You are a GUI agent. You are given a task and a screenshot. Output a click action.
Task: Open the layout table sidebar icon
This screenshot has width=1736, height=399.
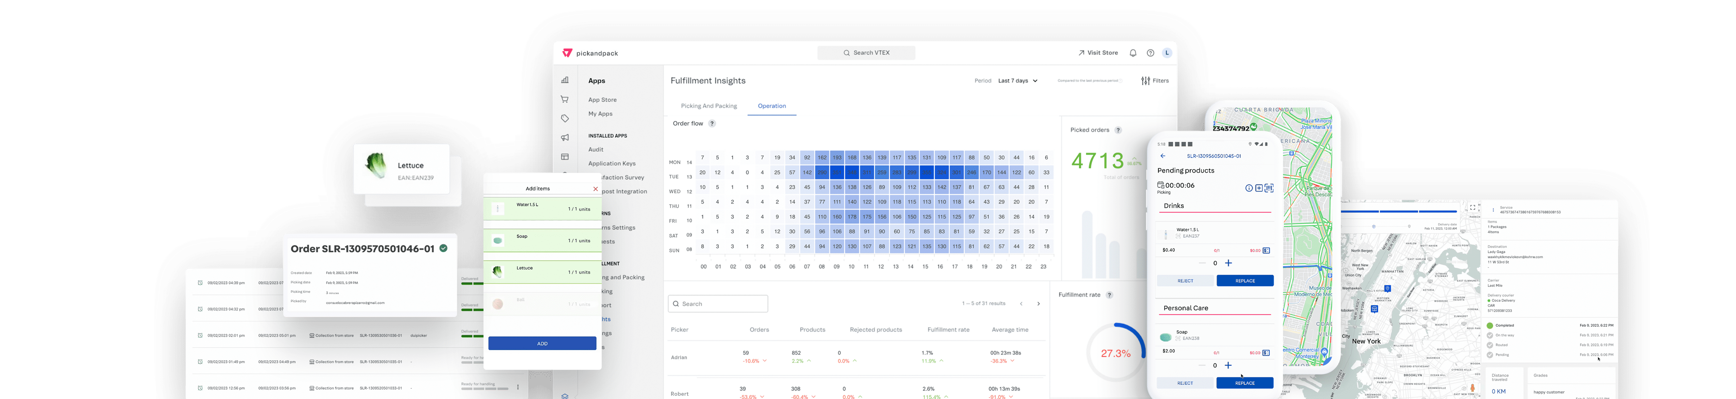point(565,157)
